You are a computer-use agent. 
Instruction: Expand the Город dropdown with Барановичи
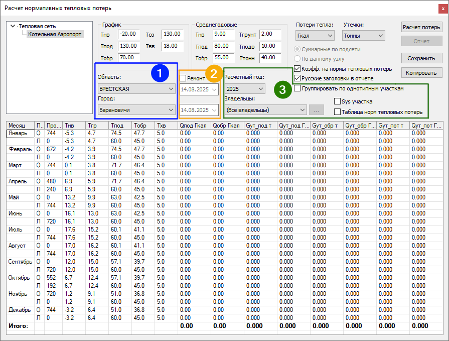click(136, 109)
